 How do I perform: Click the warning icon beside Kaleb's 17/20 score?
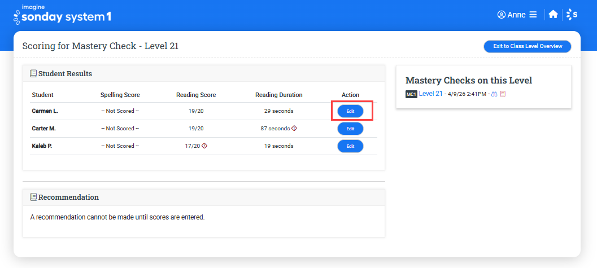click(x=204, y=146)
